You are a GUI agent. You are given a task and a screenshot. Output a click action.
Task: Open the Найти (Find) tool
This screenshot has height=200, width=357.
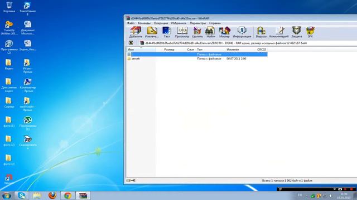[210, 32]
